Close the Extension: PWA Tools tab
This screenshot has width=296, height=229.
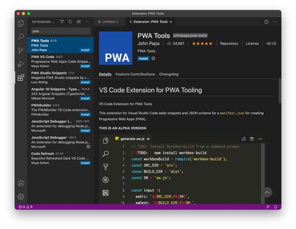tap(171, 22)
